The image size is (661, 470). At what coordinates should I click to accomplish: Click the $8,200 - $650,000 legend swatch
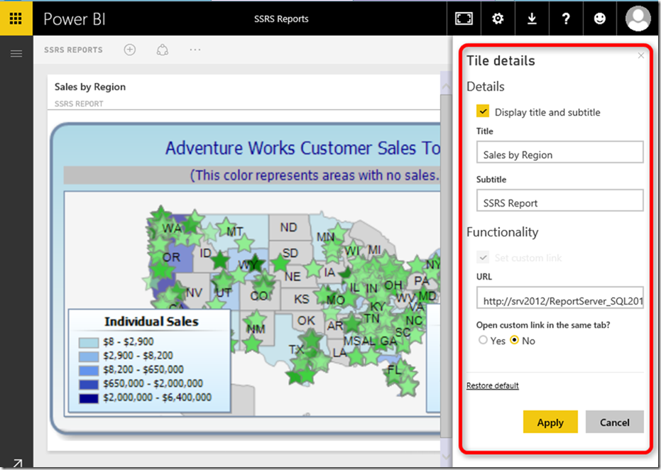[89, 371]
